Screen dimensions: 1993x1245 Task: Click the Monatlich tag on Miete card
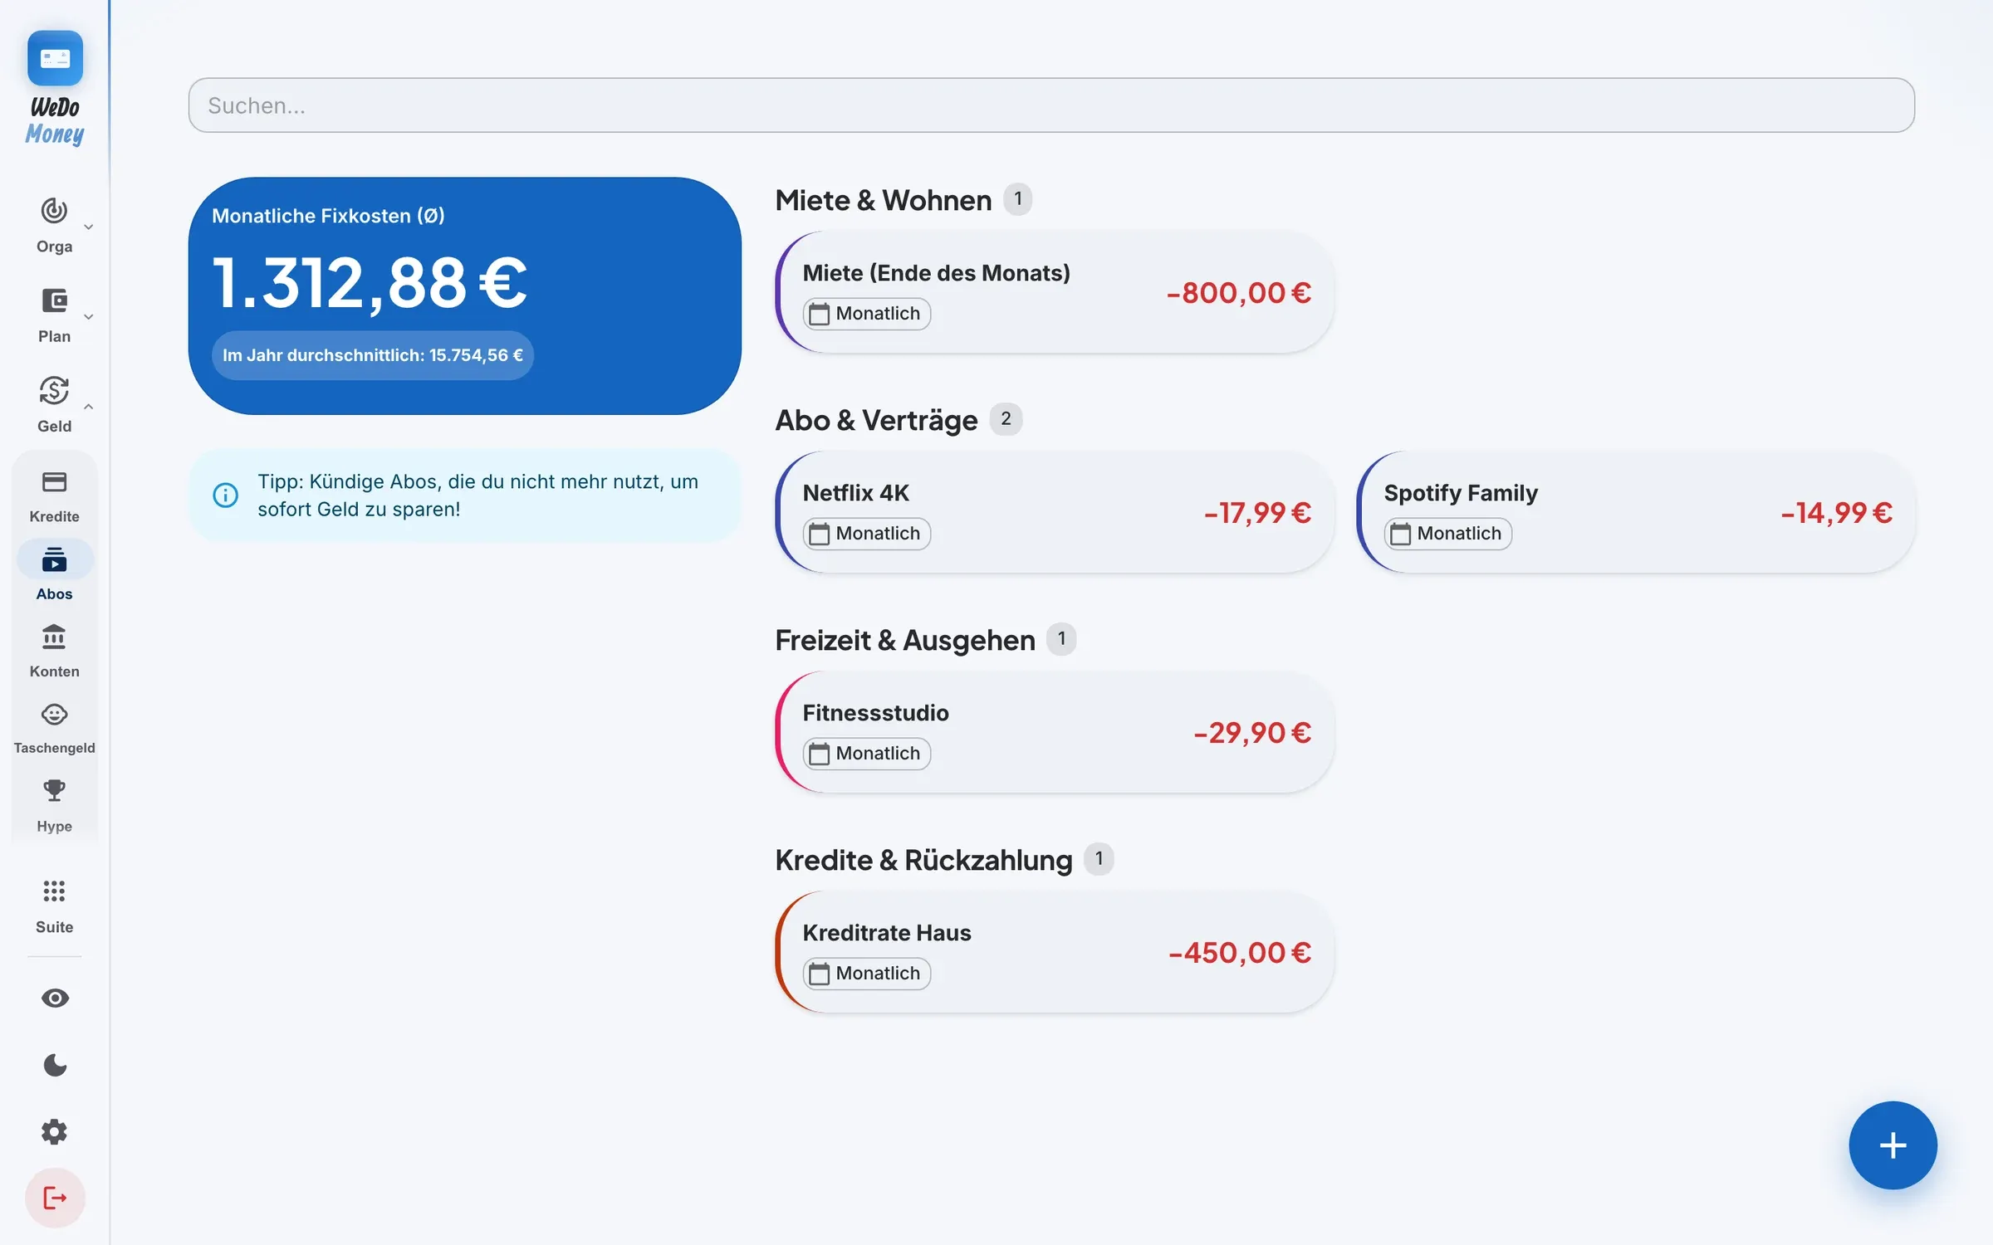(867, 314)
